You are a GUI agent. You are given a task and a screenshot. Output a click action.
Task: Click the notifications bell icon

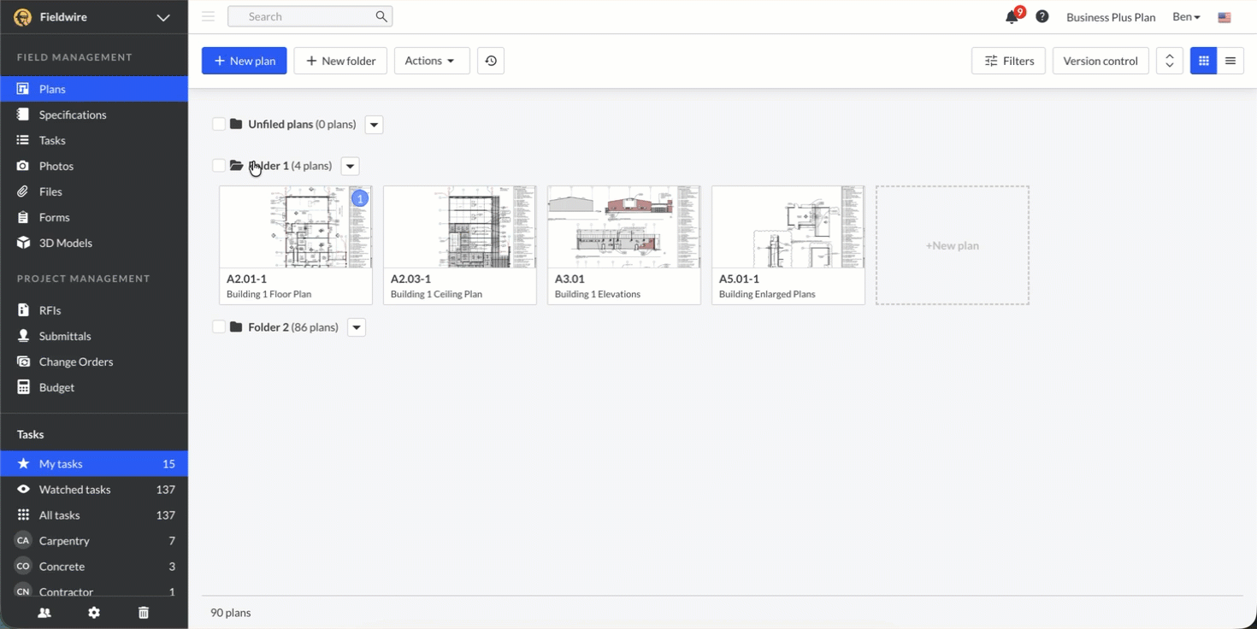1012,17
